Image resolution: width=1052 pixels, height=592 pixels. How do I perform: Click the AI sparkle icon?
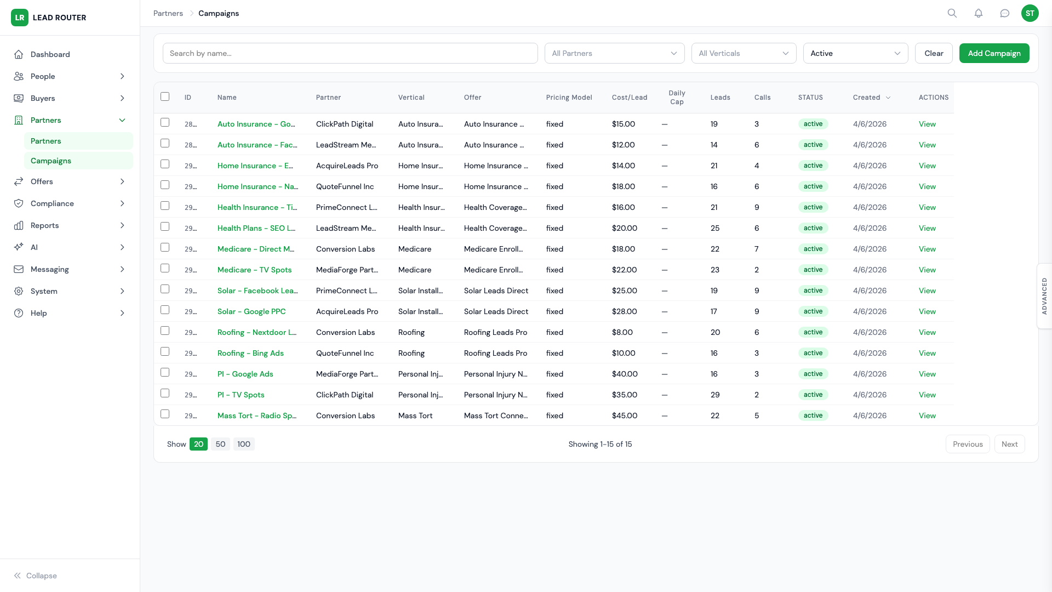pos(19,247)
